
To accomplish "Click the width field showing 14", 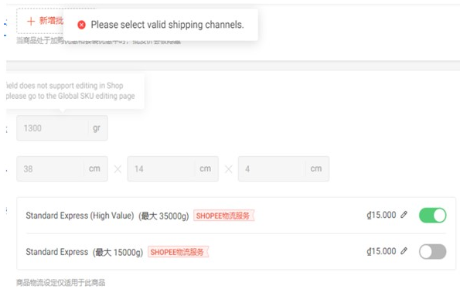I will (x=173, y=169).
